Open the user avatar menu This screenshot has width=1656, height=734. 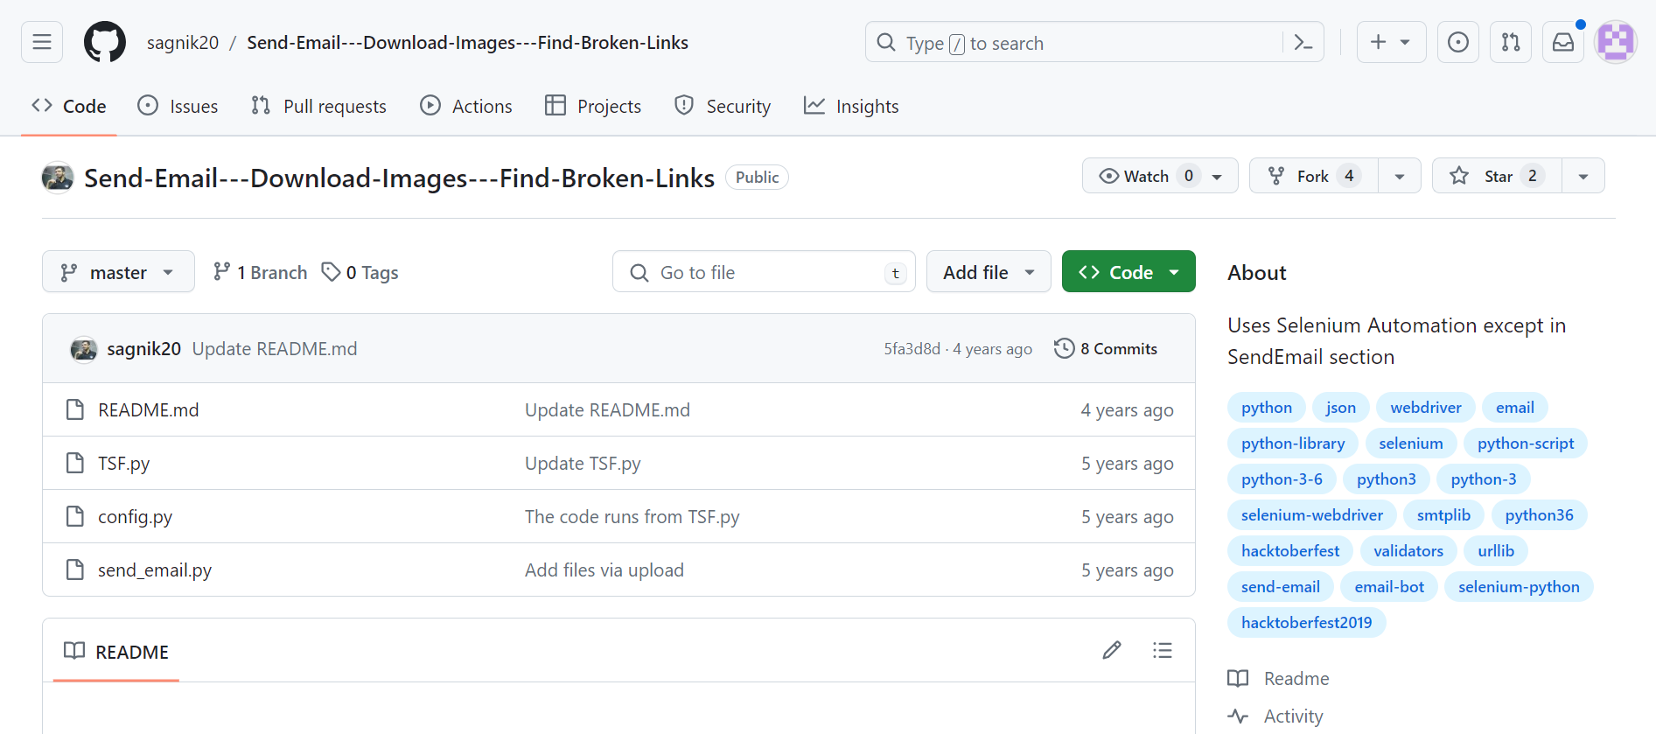tap(1615, 42)
